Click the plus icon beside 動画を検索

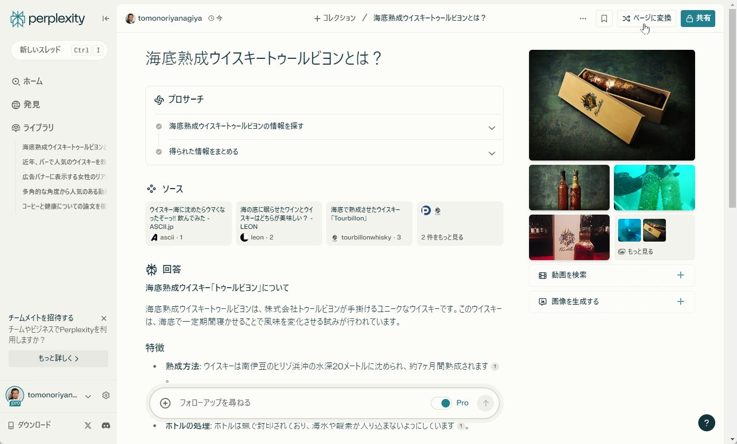pyautogui.click(x=680, y=275)
